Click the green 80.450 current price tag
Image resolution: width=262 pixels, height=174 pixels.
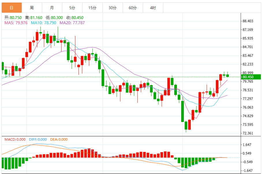pyautogui.click(x=251, y=77)
